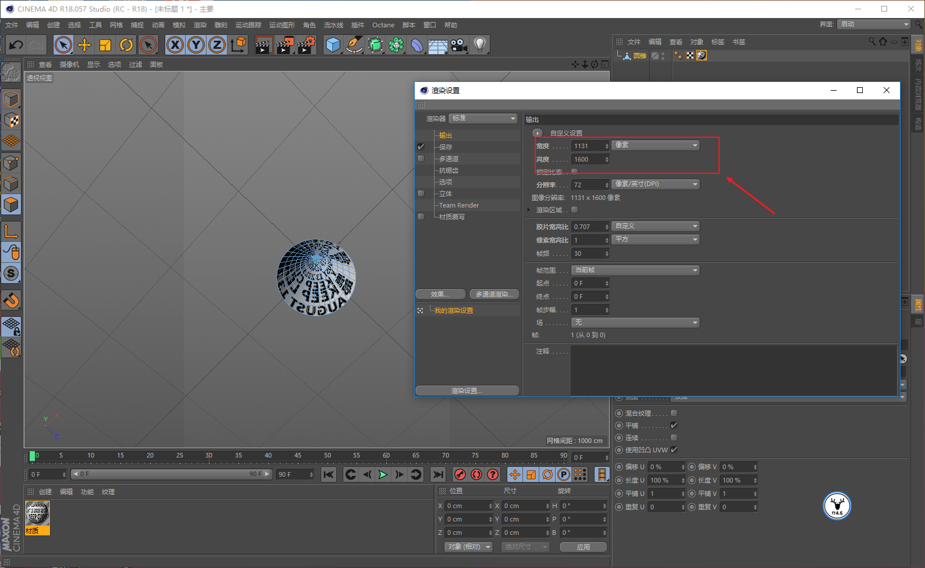
Task: Play animation forward
Action: pyautogui.click(x=383, y=474)
